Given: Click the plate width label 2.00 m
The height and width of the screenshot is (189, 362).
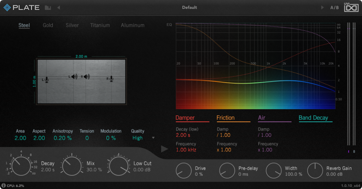Looking at the screenshot, I should tap(81, 56).
